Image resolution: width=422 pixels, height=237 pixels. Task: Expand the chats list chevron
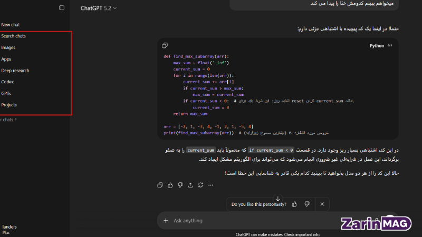(x=16, y=120)
